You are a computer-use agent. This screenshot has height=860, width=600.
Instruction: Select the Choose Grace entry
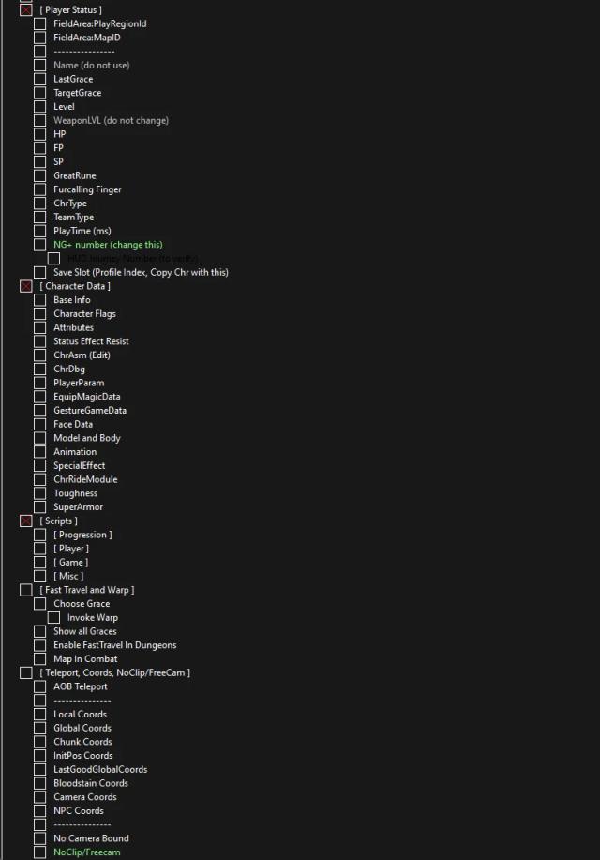pyautogui.click(x=82, y=604)
